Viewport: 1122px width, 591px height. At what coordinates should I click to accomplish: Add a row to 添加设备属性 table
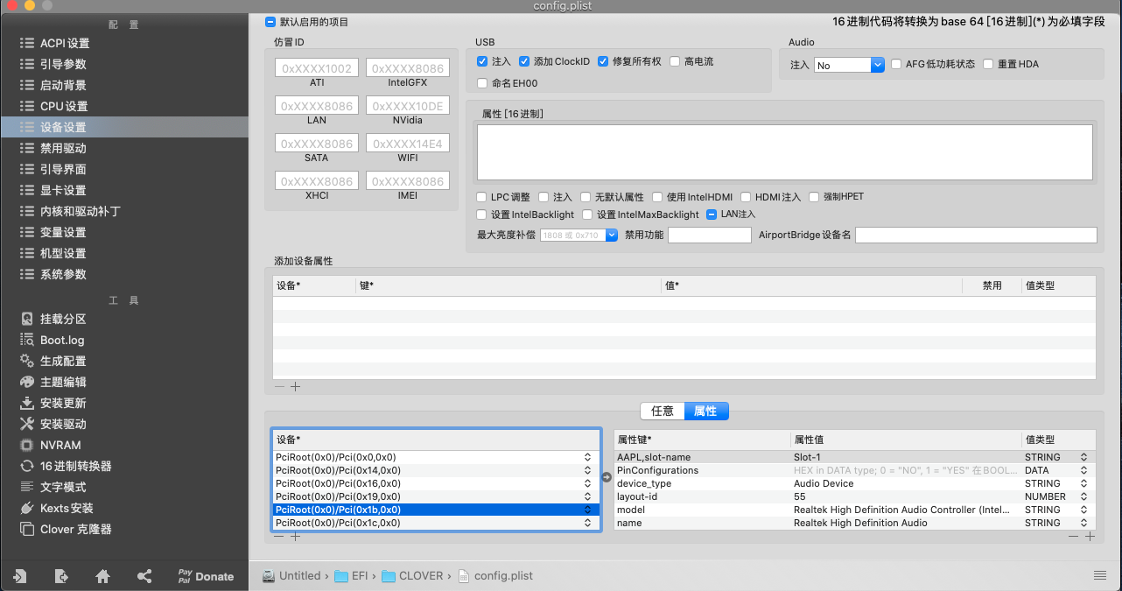pyautogui.click(x=295, y=387)
